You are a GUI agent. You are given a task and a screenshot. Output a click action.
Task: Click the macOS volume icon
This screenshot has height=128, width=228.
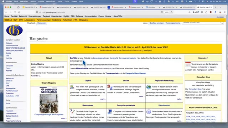(177, 1)
